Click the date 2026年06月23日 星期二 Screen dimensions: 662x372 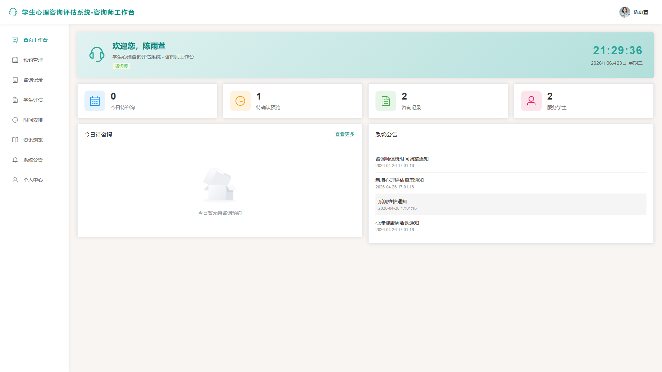[616, 63]
